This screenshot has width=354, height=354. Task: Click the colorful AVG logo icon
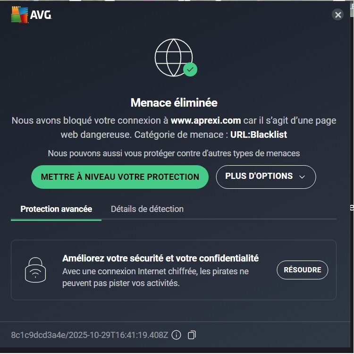coord(20,15)
